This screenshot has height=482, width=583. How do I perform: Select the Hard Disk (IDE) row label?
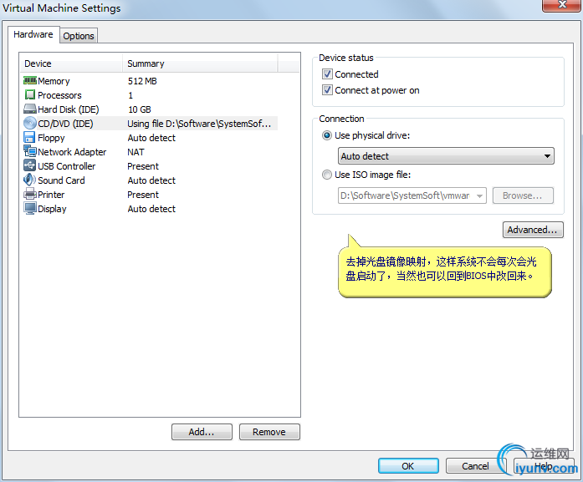[x=69, y=109]
